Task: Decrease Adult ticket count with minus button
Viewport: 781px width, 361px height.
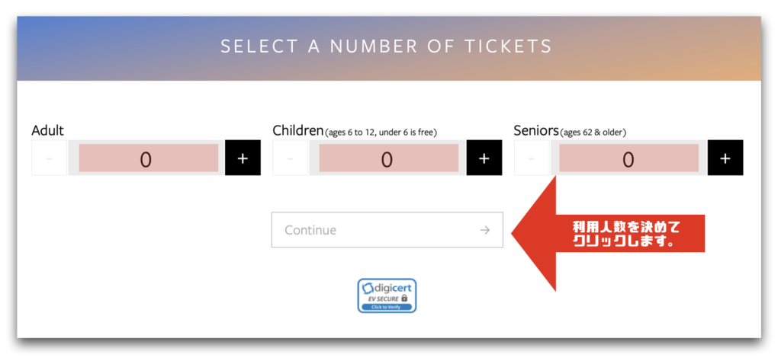Action: tap(49, 158)
